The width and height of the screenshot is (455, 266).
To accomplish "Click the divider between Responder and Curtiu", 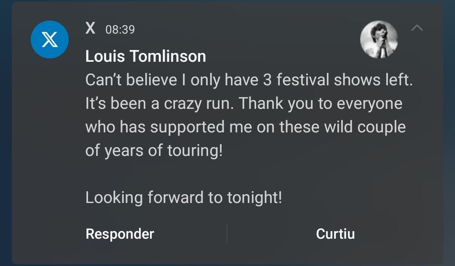I will pyautogui.click(x=227, y=234).
